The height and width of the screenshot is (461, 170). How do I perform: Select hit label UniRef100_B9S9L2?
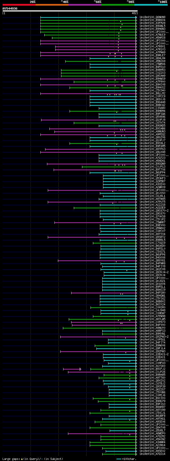(x=152, y=143)
